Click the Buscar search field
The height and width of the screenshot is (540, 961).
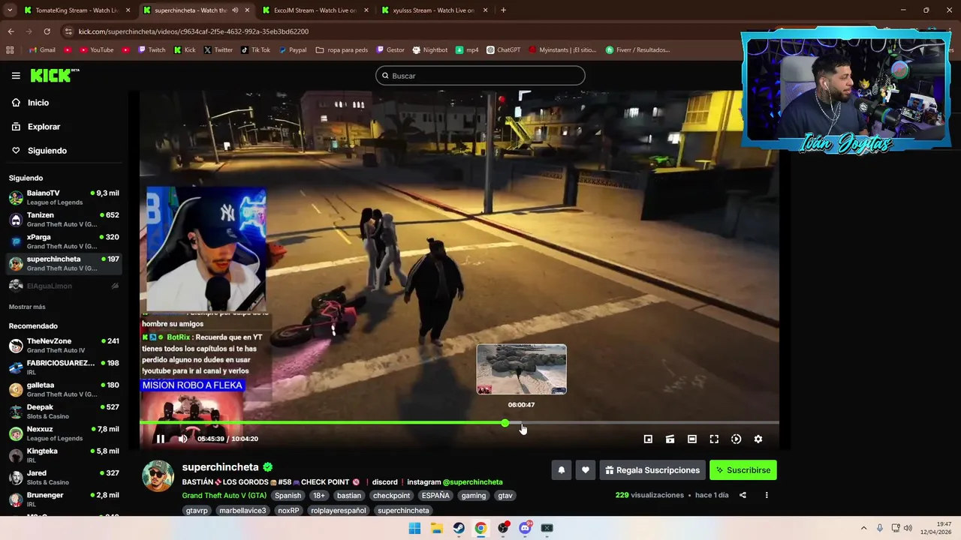coord(480,76)
